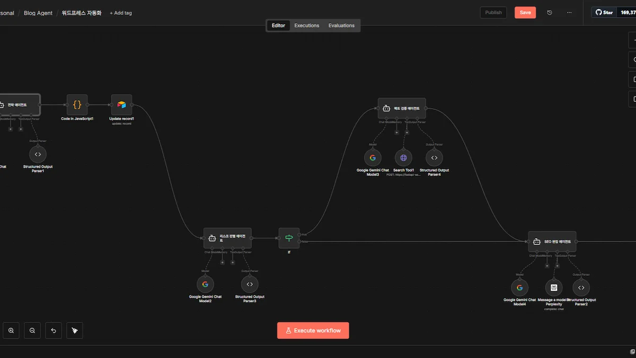Click the GitHub Star button
Viewport: 636px width, 358px height.
coord(604,13)
